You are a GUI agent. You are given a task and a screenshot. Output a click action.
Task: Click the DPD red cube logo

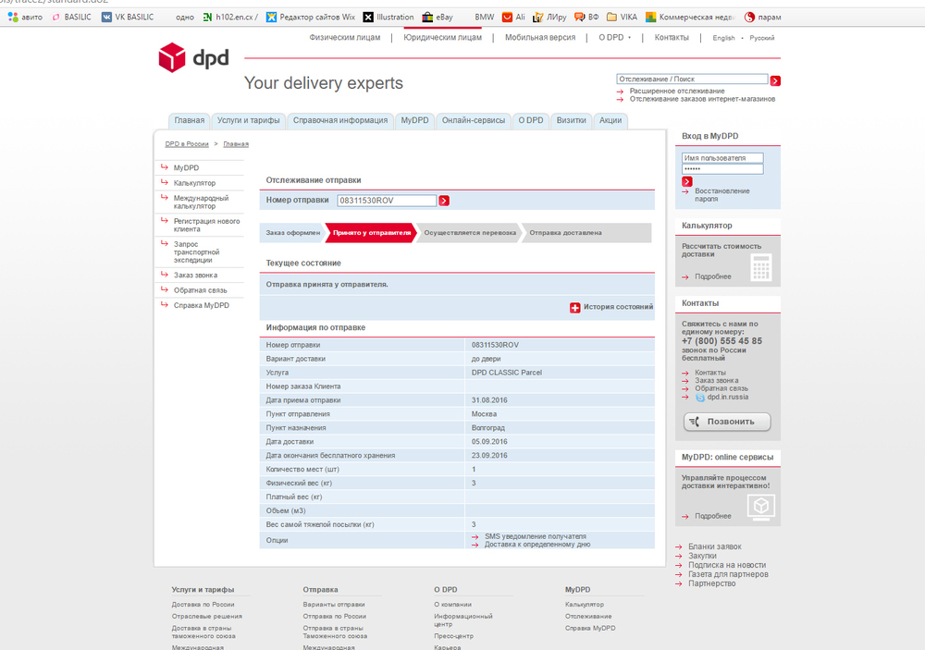pos(172,58)
